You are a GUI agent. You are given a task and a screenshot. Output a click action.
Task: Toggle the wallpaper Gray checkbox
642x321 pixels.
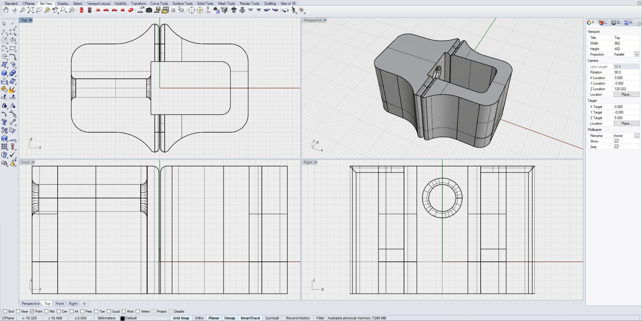(616, 147)
